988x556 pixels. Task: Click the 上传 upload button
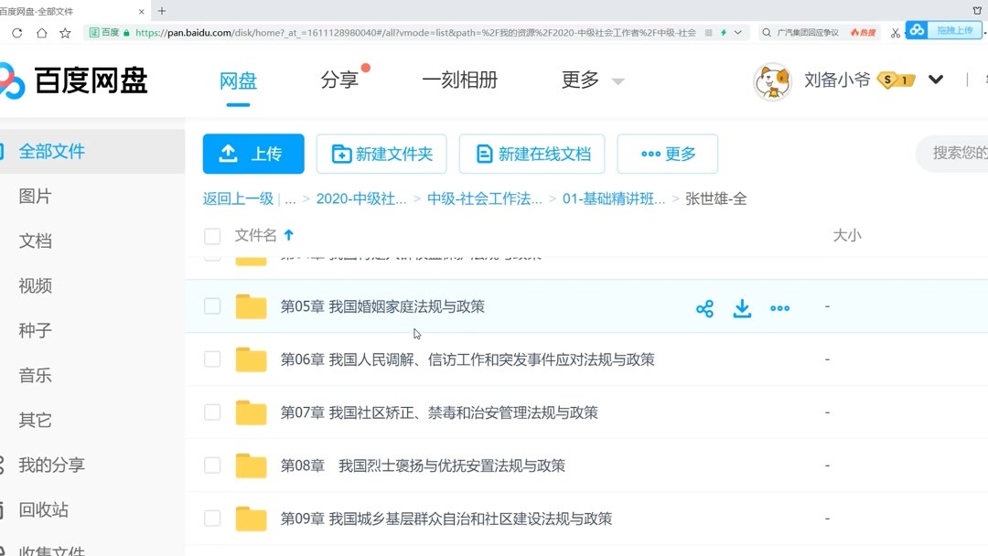(252, 154)
